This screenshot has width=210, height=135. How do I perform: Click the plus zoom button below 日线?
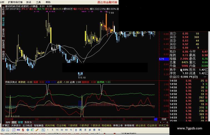[x=161, y=122]
